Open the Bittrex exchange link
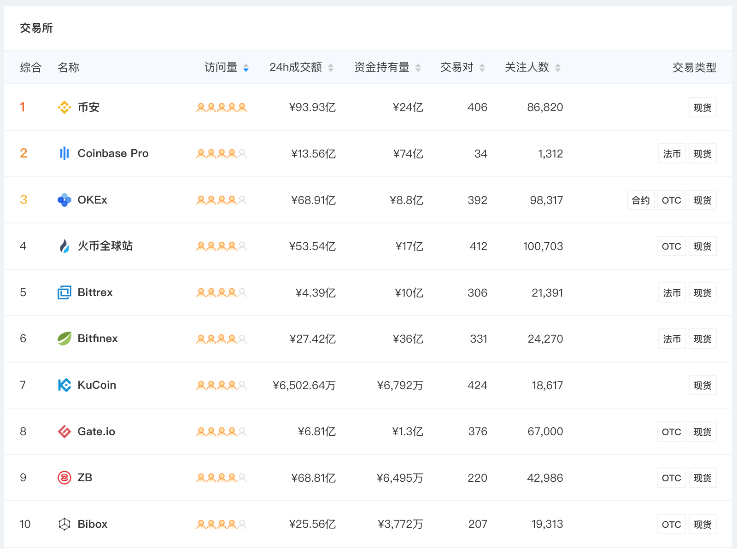 tap(95, 292)
